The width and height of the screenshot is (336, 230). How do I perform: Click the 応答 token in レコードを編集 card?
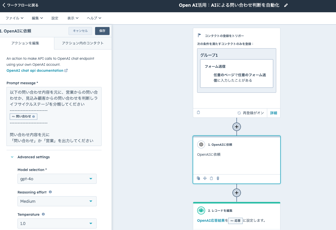[235, 221]
